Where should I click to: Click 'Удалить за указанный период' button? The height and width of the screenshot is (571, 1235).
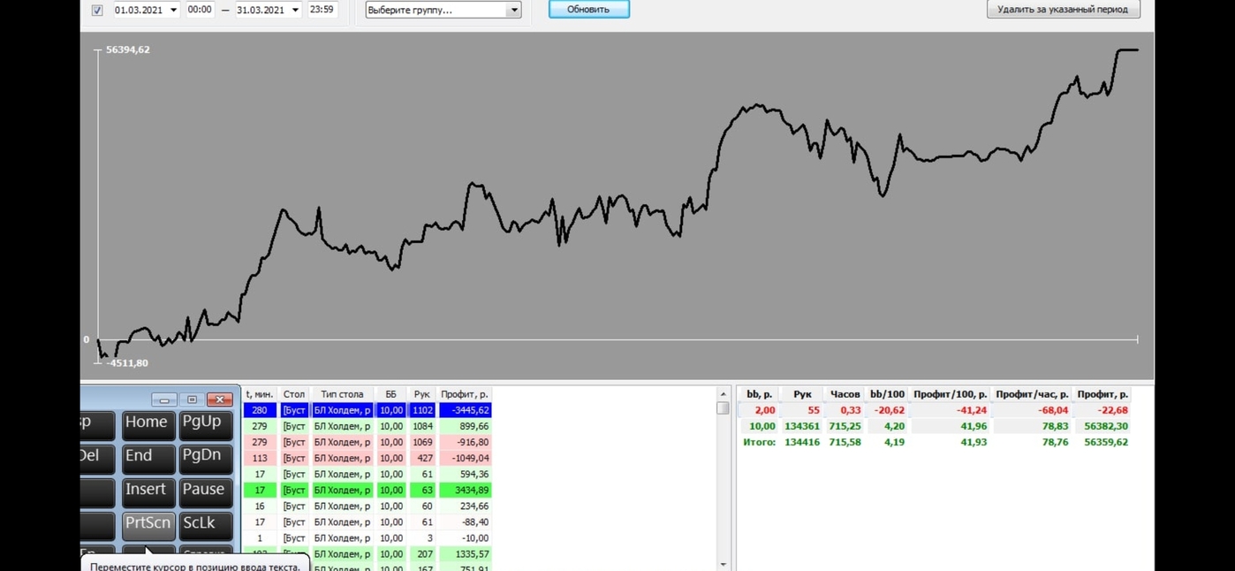pos(1063,10)
